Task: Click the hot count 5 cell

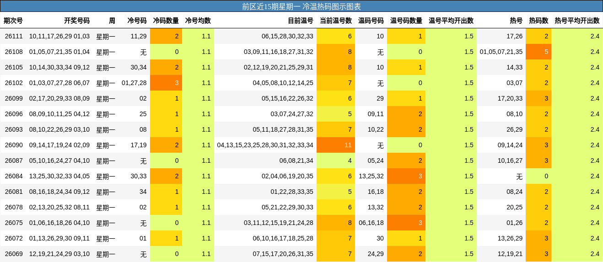Action: click(x=538, y=52)
